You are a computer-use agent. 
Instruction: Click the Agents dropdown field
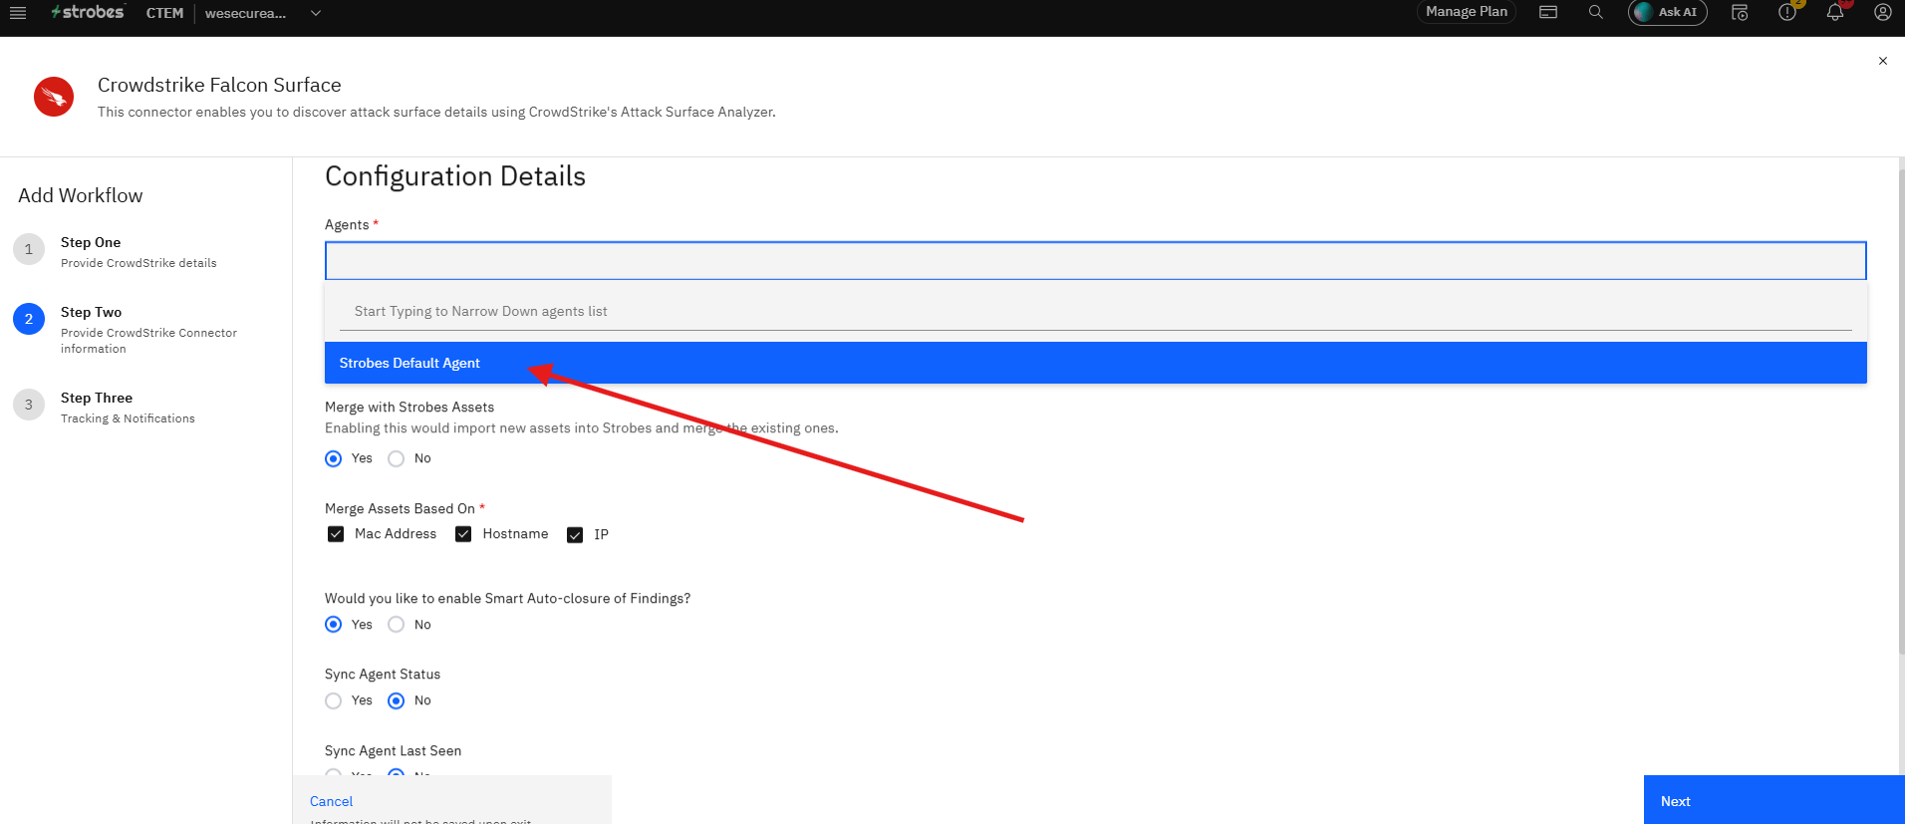coord(1096,261)
